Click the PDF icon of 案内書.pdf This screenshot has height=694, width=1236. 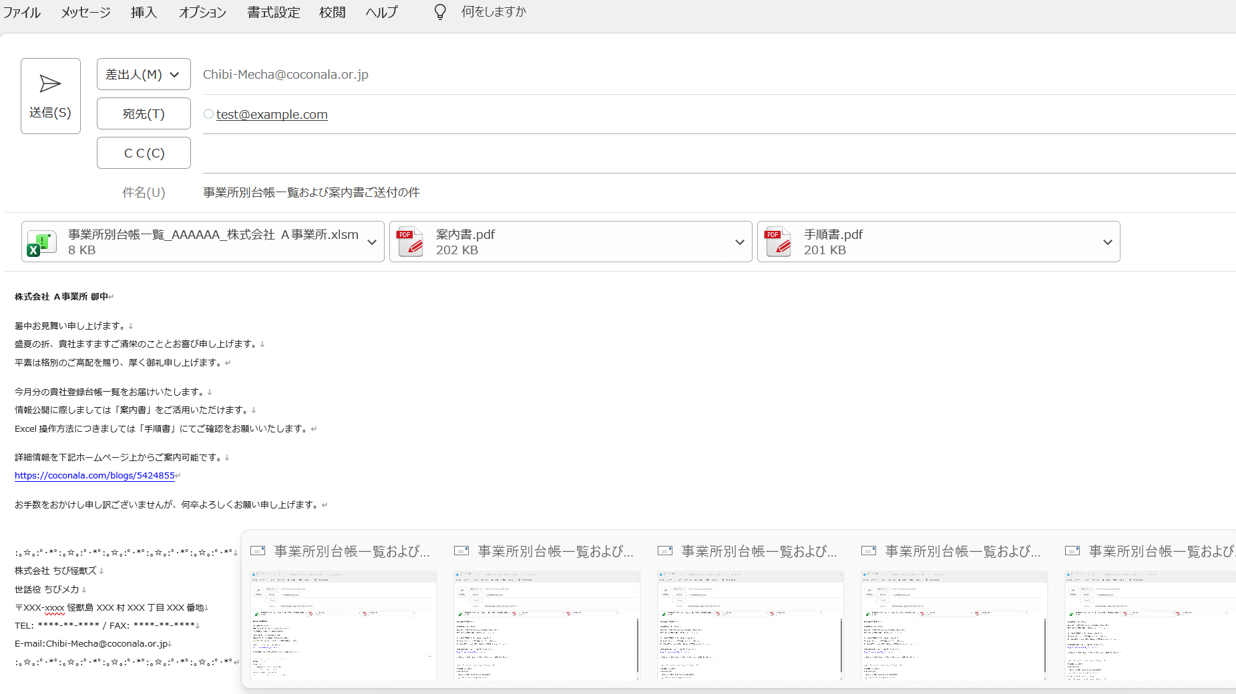pos(410,242)
